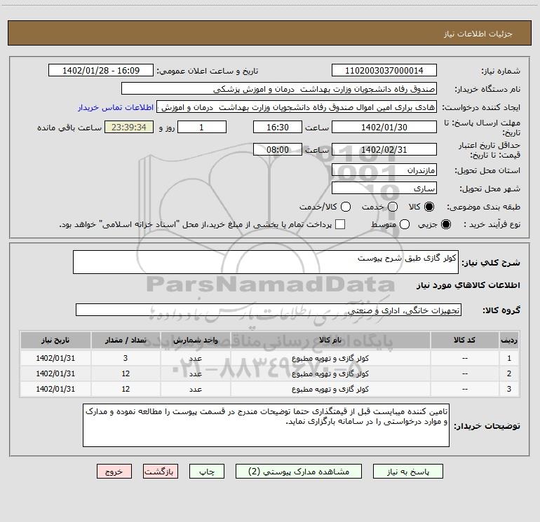Click the کد کالا column header

(x=464, y=340)
